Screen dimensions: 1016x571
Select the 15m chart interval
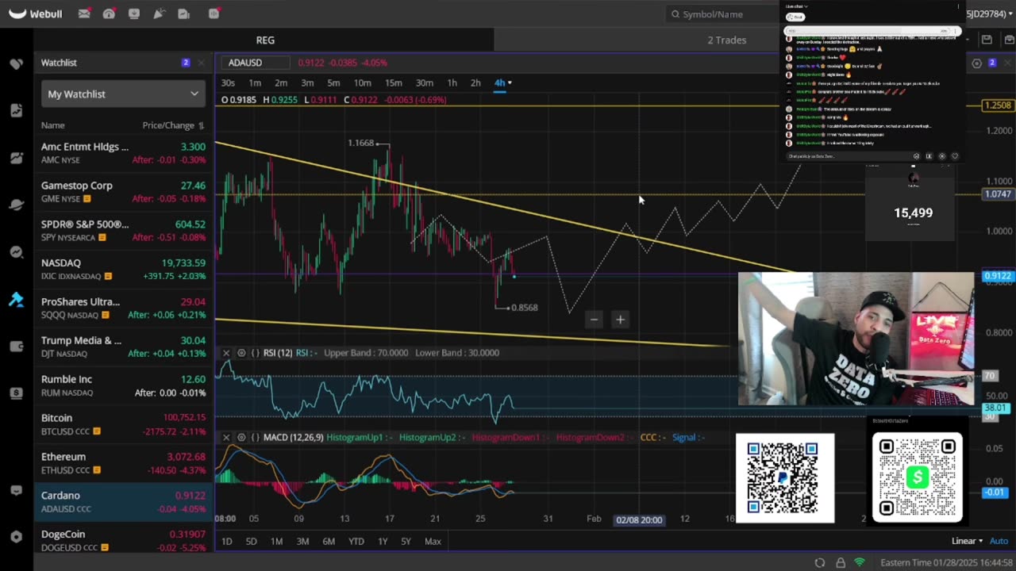point(393,83)
